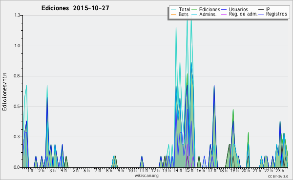The height and width of the screenshot is (180, 293).
Task: Click the '1 h' x-axis label
Action: tap(30, 170)
